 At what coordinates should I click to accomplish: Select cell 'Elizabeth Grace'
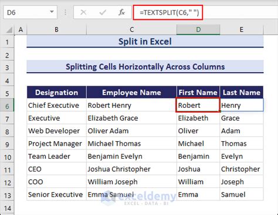(x=131, y=118)
